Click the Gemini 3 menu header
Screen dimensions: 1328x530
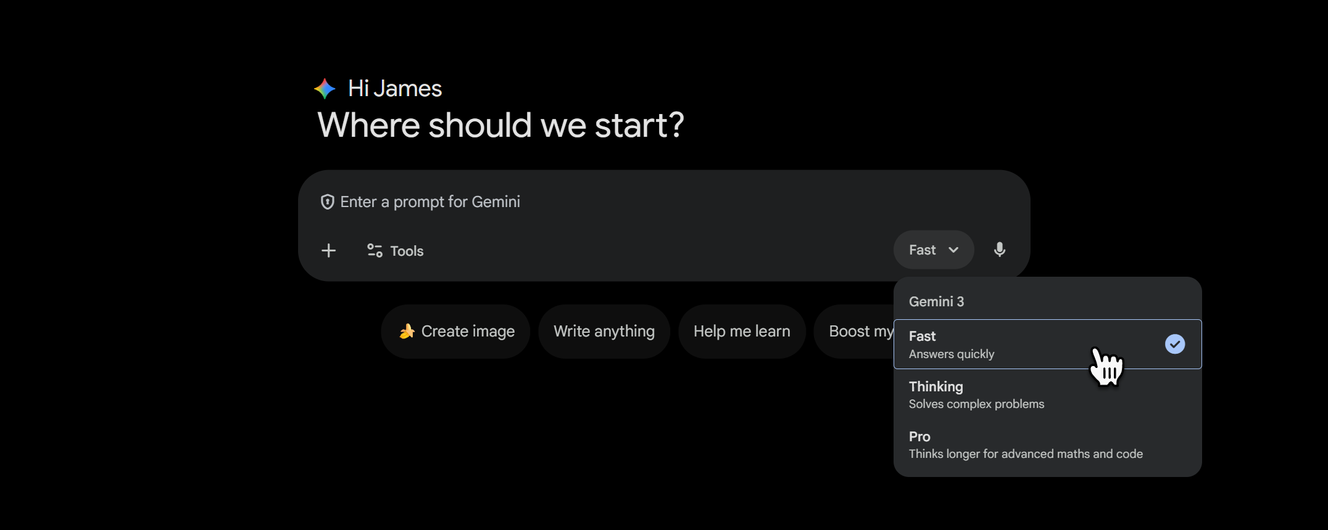click(936, 301)
